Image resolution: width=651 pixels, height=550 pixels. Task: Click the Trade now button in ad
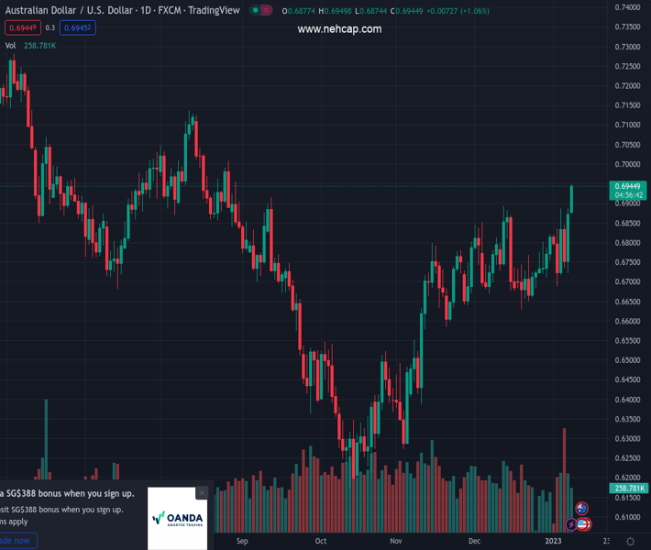click(17, 541)
